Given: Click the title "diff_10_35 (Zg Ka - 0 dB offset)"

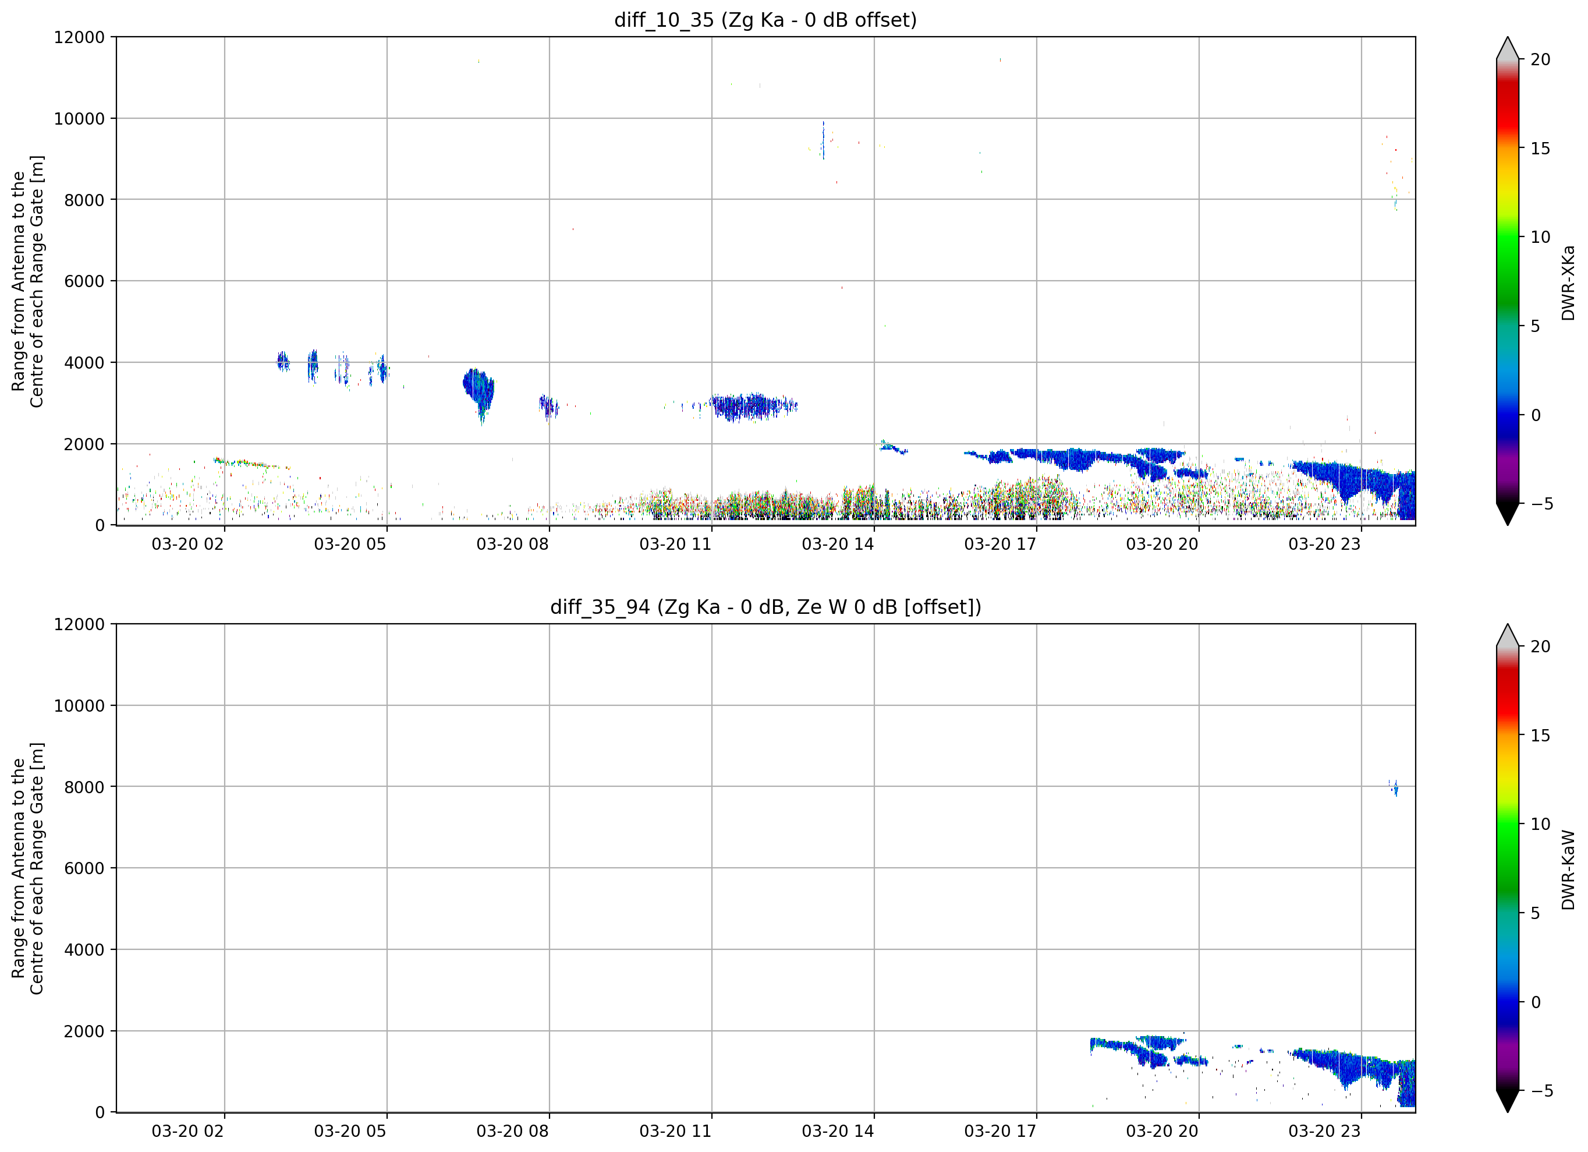Looking at the screenshot, I should tap(765, 20).
